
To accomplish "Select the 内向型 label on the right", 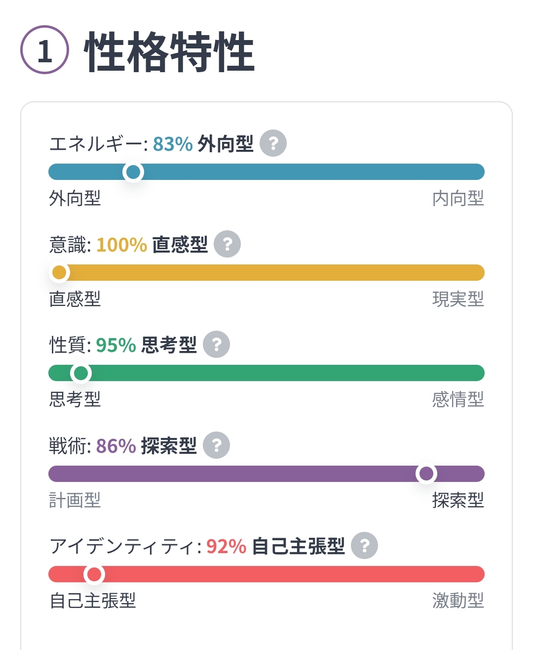I will point(458,199).
